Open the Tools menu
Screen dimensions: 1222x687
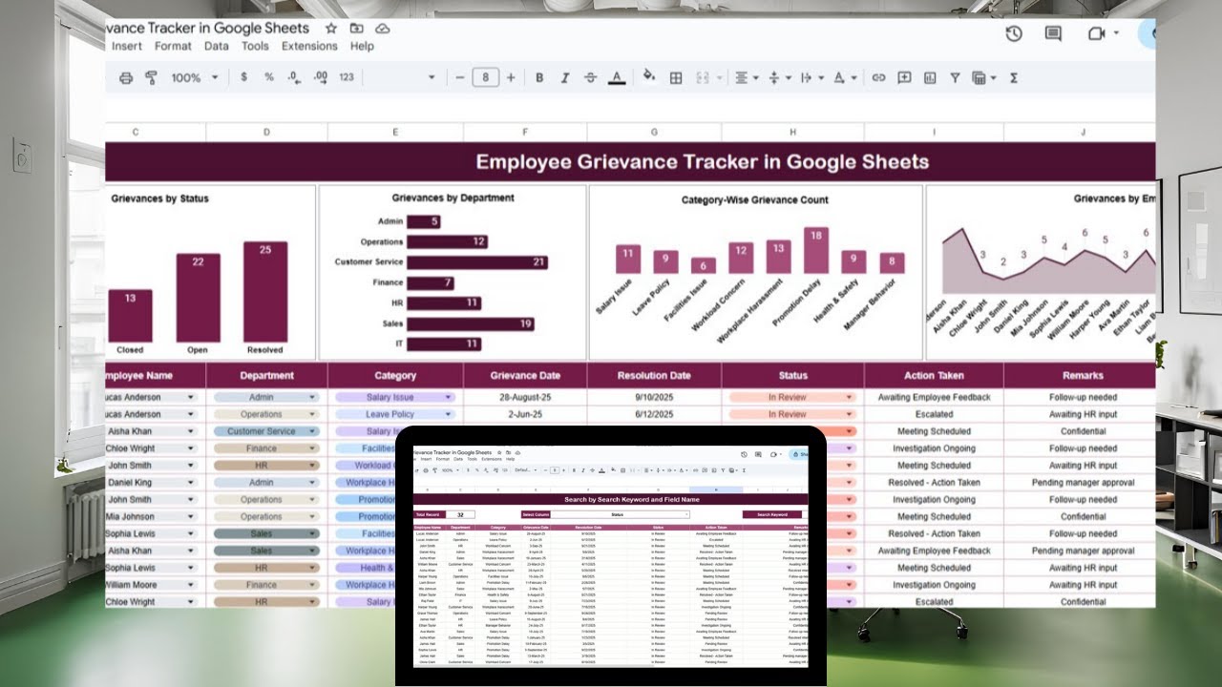pyautogui.click(x=255, y=46)
